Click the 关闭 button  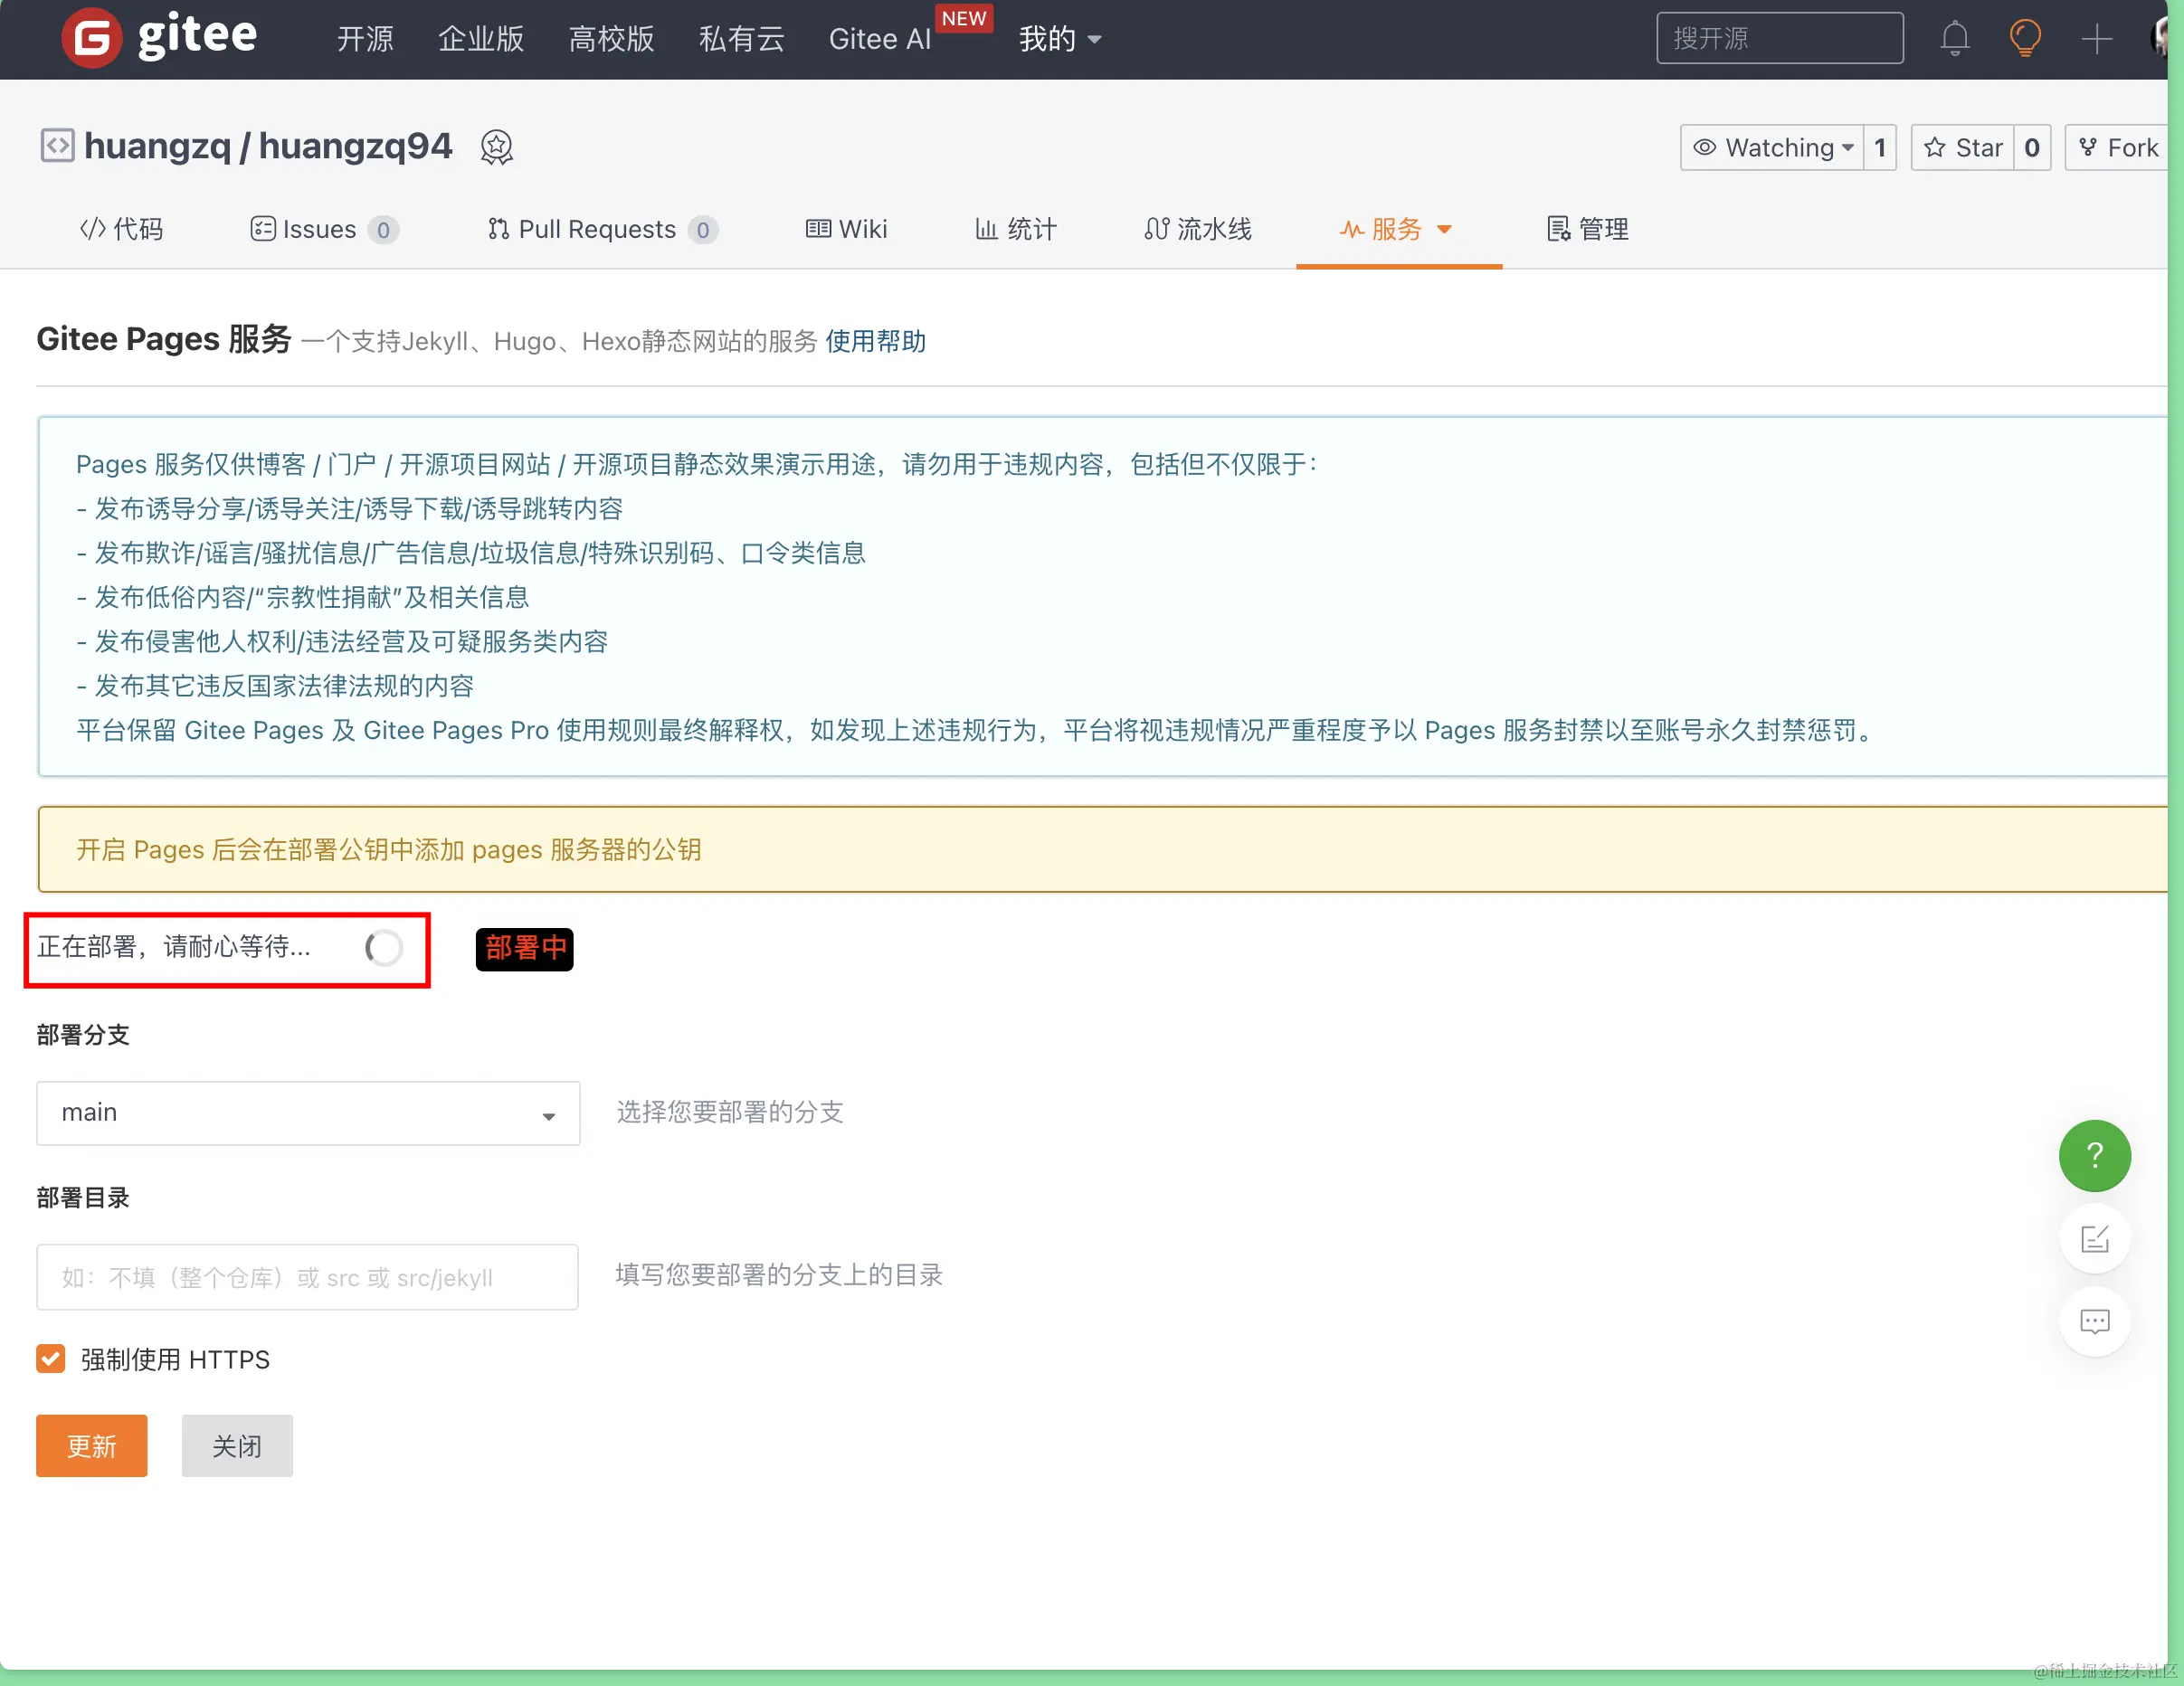coord(237,1445)
